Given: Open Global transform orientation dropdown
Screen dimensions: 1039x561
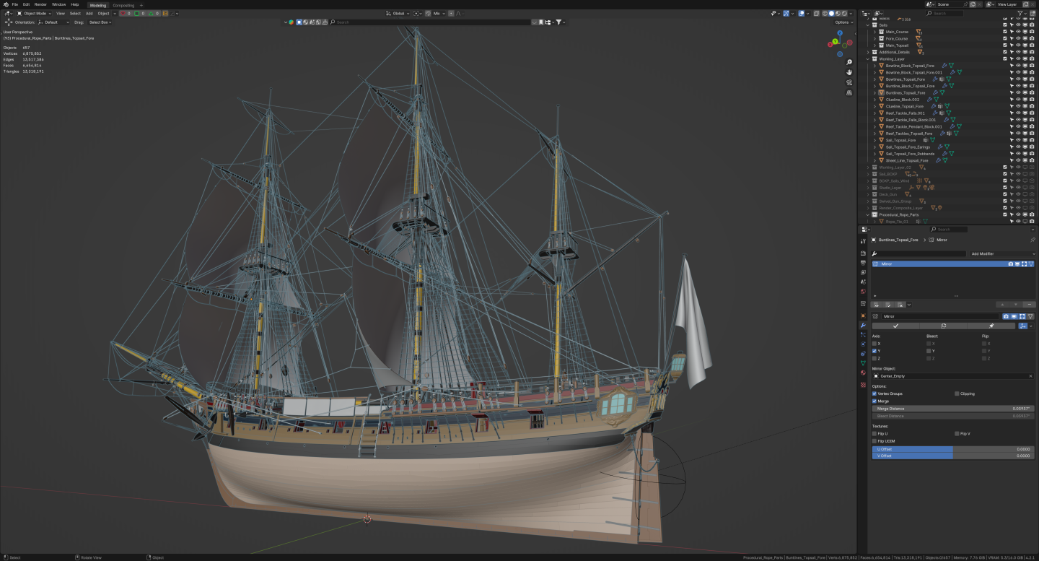Looking at the screenshot, I should click(399, 13).
